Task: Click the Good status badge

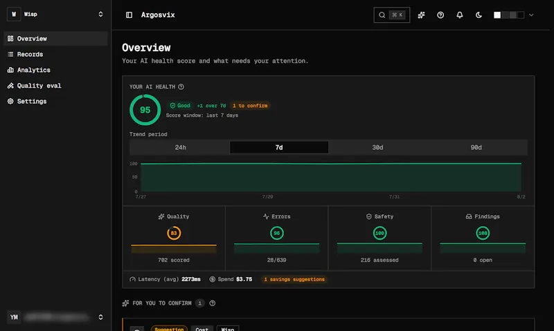Action: tap(180, 106)
